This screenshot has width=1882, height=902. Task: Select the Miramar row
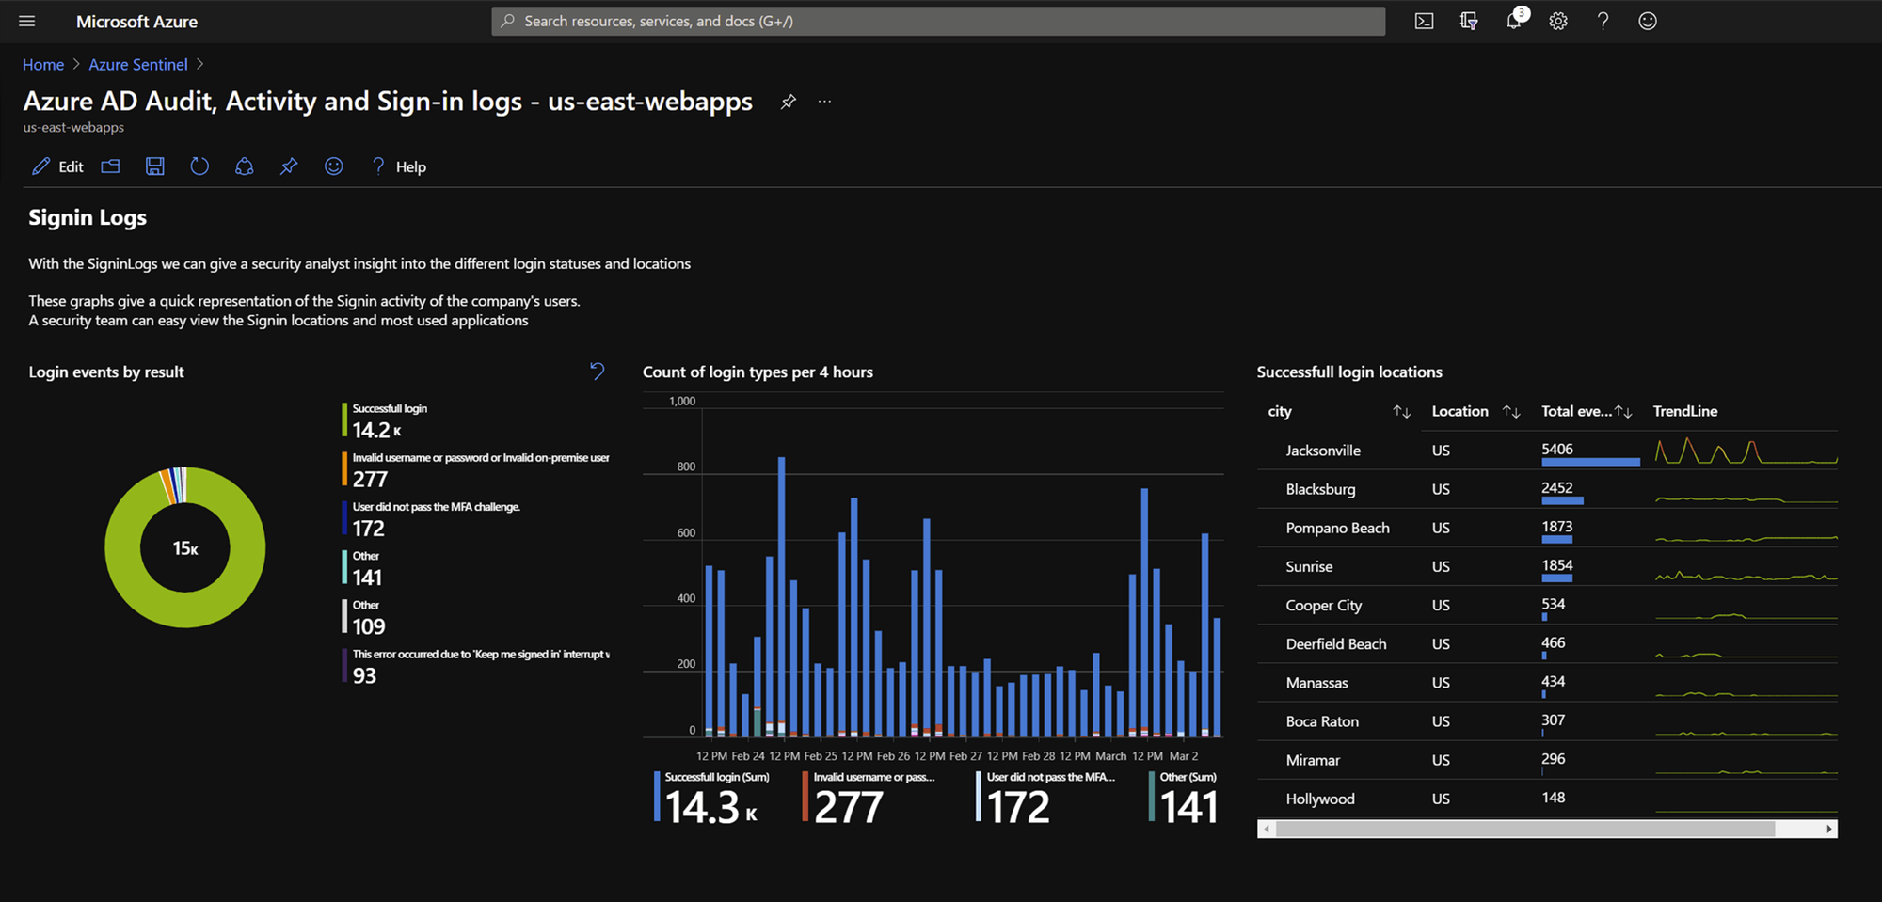(x=1547, y=760)
